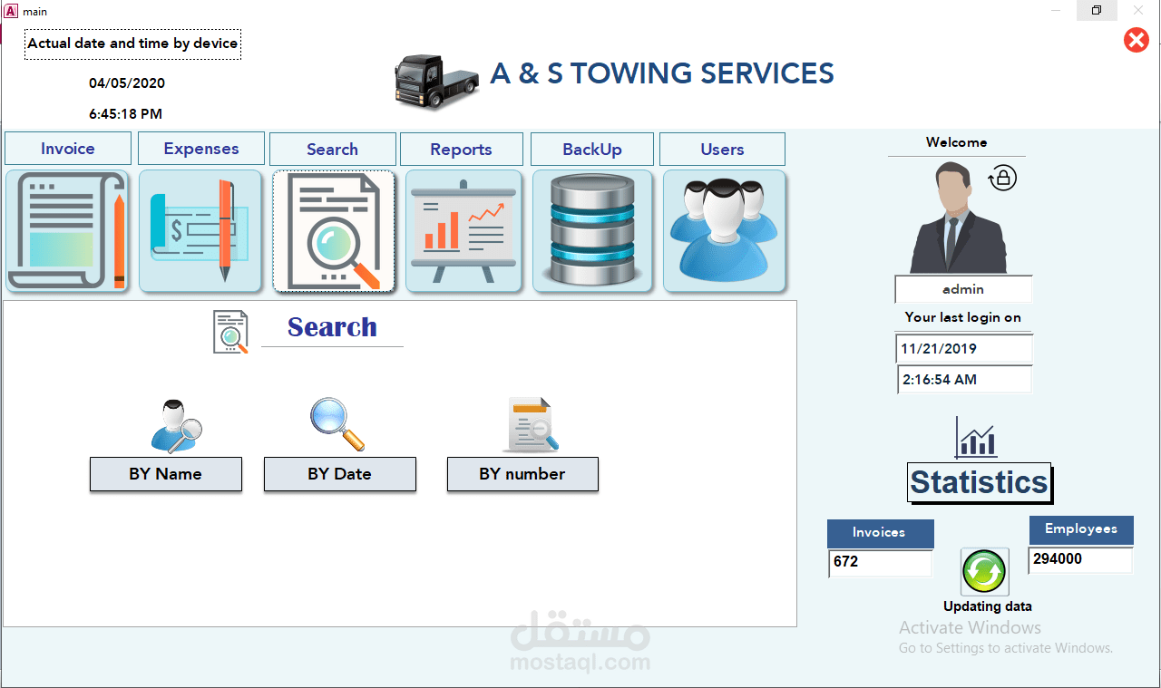Click the 'Actual date and time by device' label
Screen dimensions: 1161x688
(x=133, y=44)
